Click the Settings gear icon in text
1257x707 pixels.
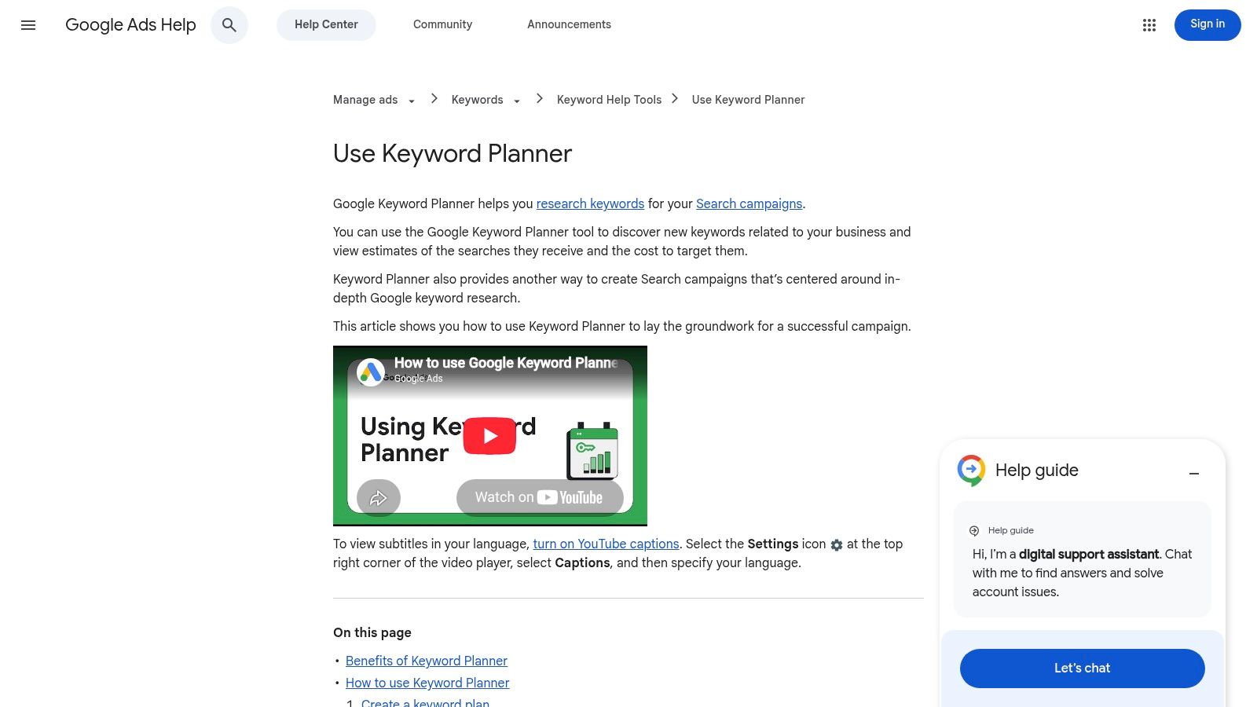coord(837,545)
